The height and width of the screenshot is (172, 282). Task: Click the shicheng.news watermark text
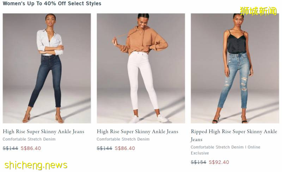click(36, 165)
